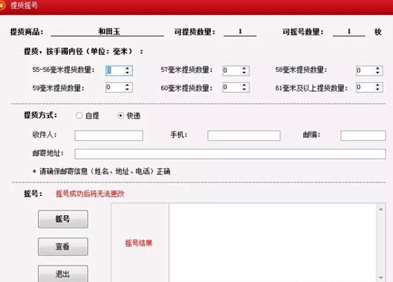Lower the 61毫米及以上提货数量 spinner value
The image size is (393, 282).
pos(377,89)
